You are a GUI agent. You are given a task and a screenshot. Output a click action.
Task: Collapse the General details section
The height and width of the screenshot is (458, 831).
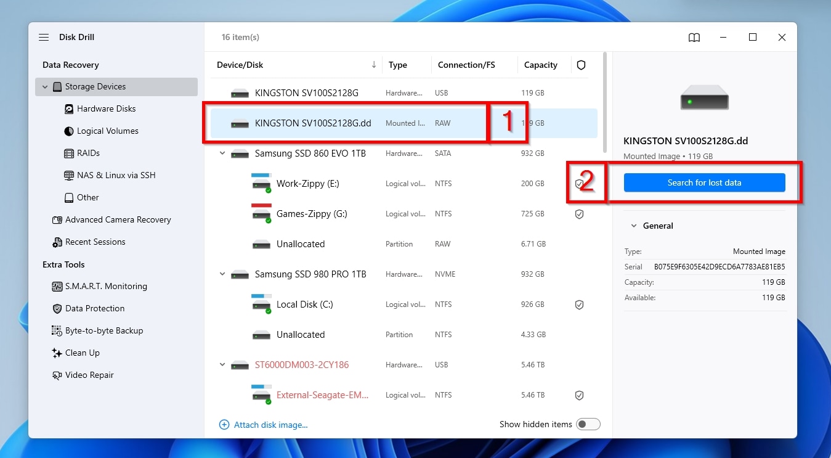tap(633, 226)
